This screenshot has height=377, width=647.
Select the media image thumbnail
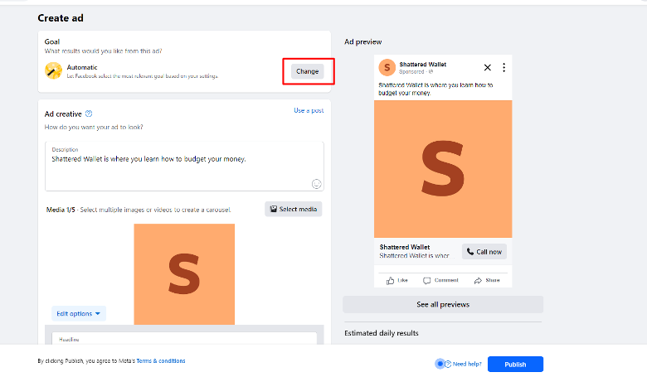pyautogui.click(x=184, y=274)
